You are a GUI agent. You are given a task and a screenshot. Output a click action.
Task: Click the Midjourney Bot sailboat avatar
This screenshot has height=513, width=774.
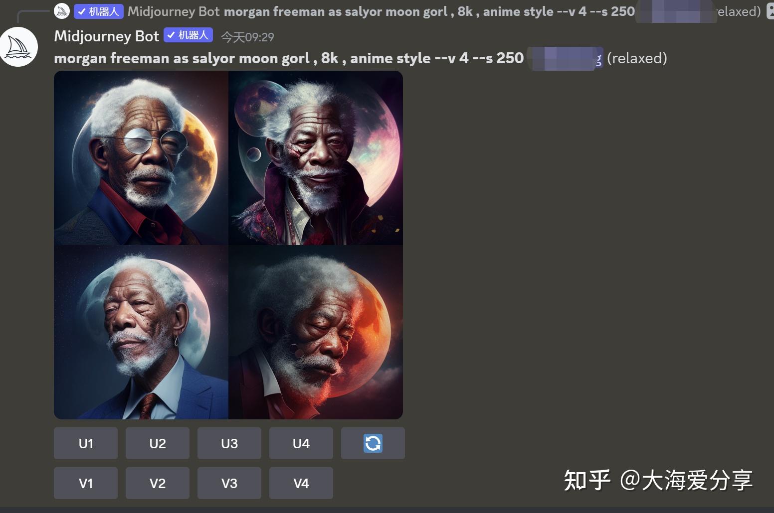point(19,47)
